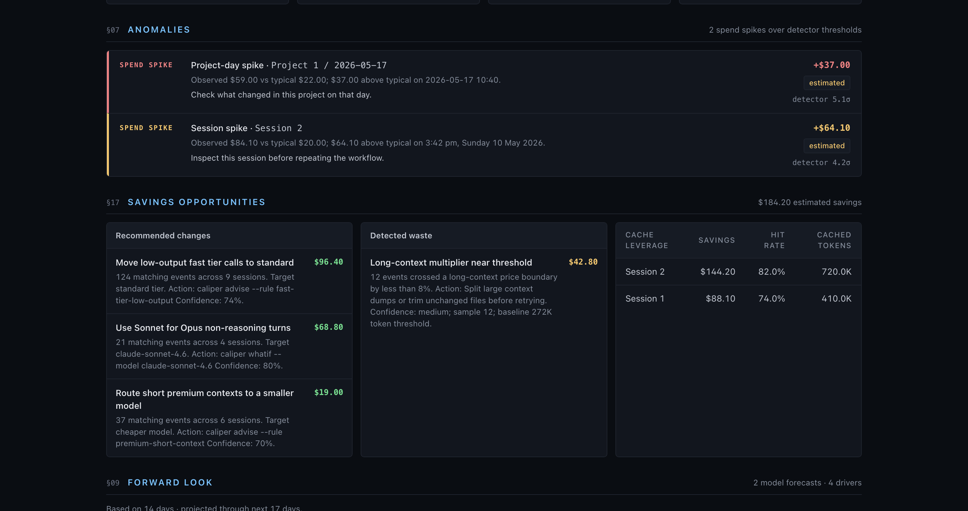Click the §17 section number
The height and width of the screenshot is (511, 968).
pos(113,202)
